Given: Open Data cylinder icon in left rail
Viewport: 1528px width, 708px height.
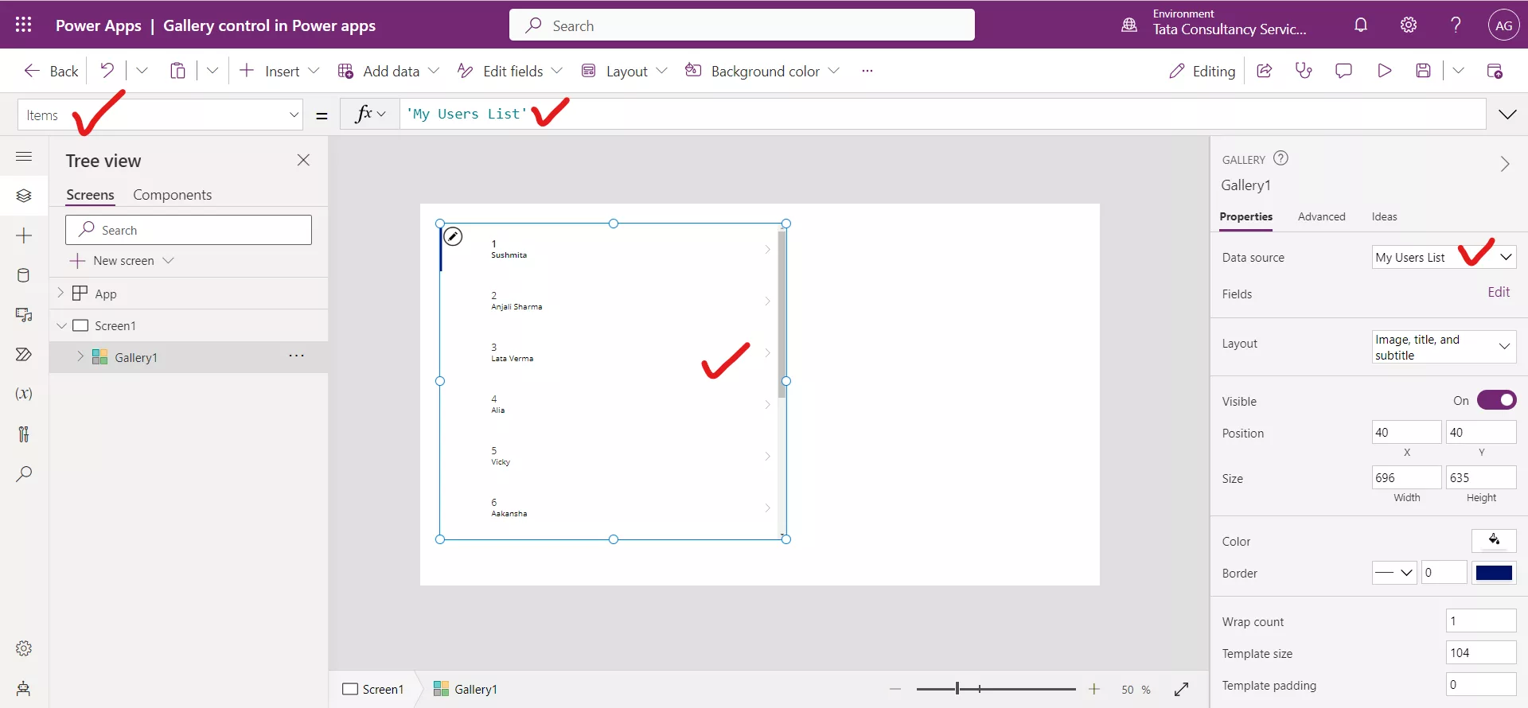Looking at the screenshot, I should (x=24, y=275).
